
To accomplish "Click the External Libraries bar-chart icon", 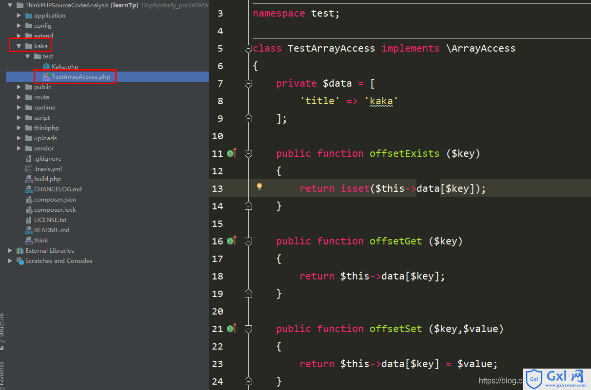I will coord(20,251).
